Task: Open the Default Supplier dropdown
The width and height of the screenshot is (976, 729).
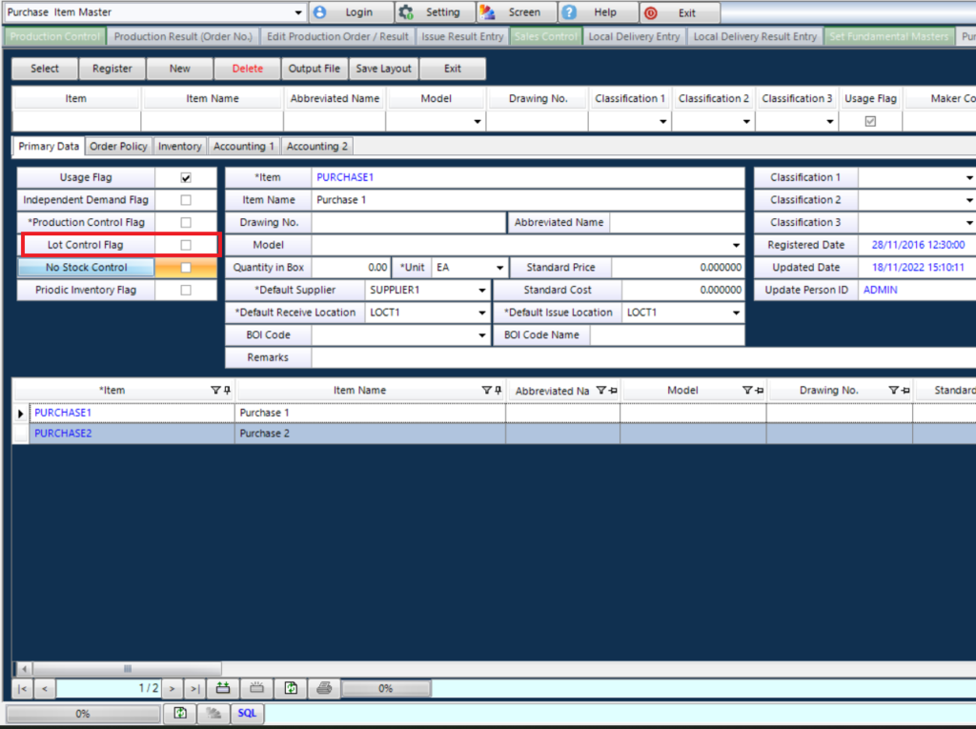Action: [x=481, y=289]
